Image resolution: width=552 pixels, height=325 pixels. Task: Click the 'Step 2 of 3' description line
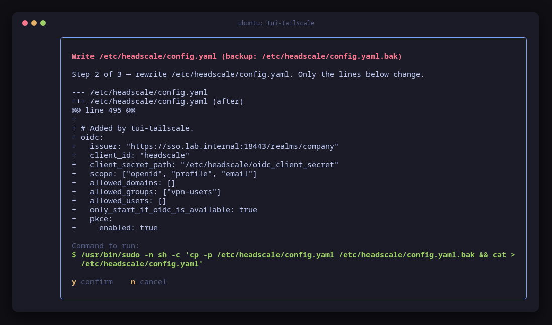click(x=248, y=74)
